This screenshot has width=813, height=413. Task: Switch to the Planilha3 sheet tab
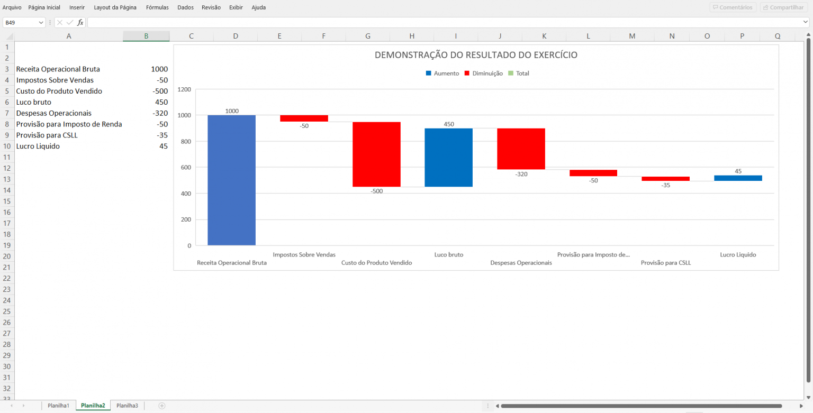127,405
